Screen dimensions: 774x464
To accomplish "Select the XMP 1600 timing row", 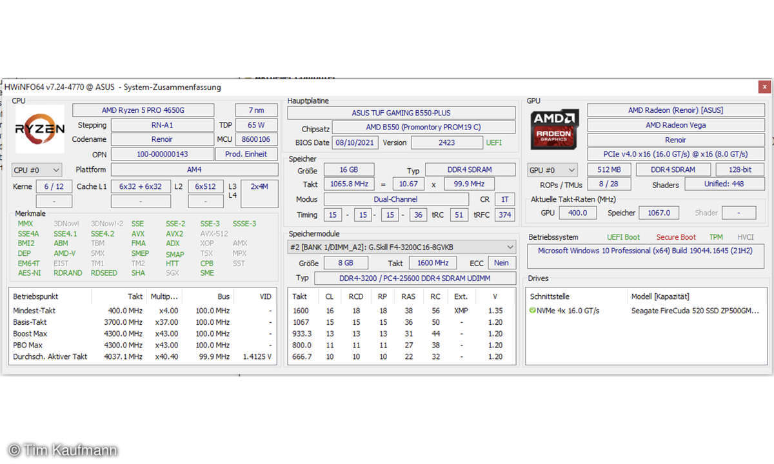I will point(401,311).
